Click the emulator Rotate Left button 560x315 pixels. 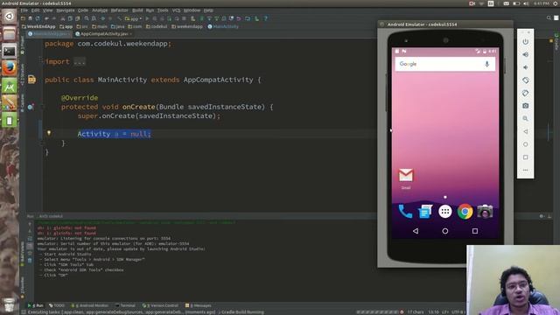click(525, 80)
